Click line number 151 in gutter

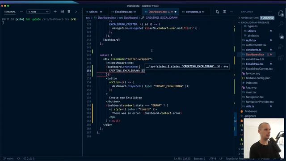pos(88,71)
